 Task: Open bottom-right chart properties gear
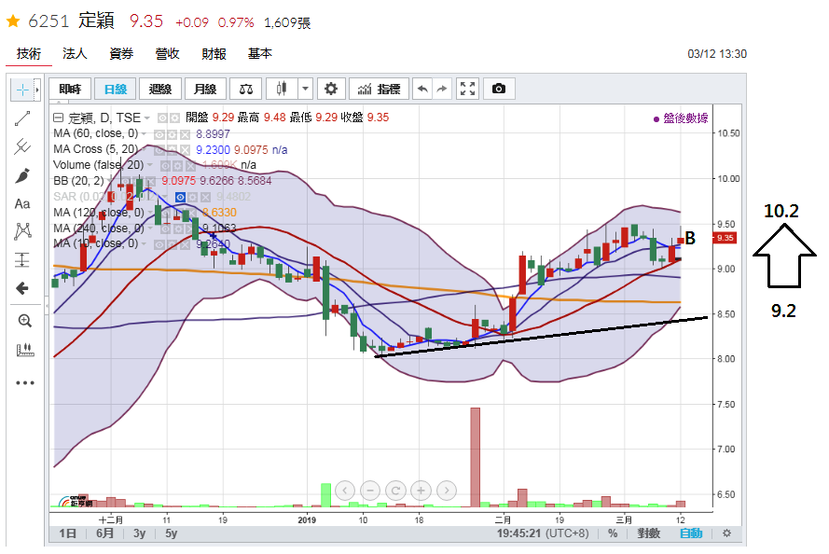[x=727, y=533]
